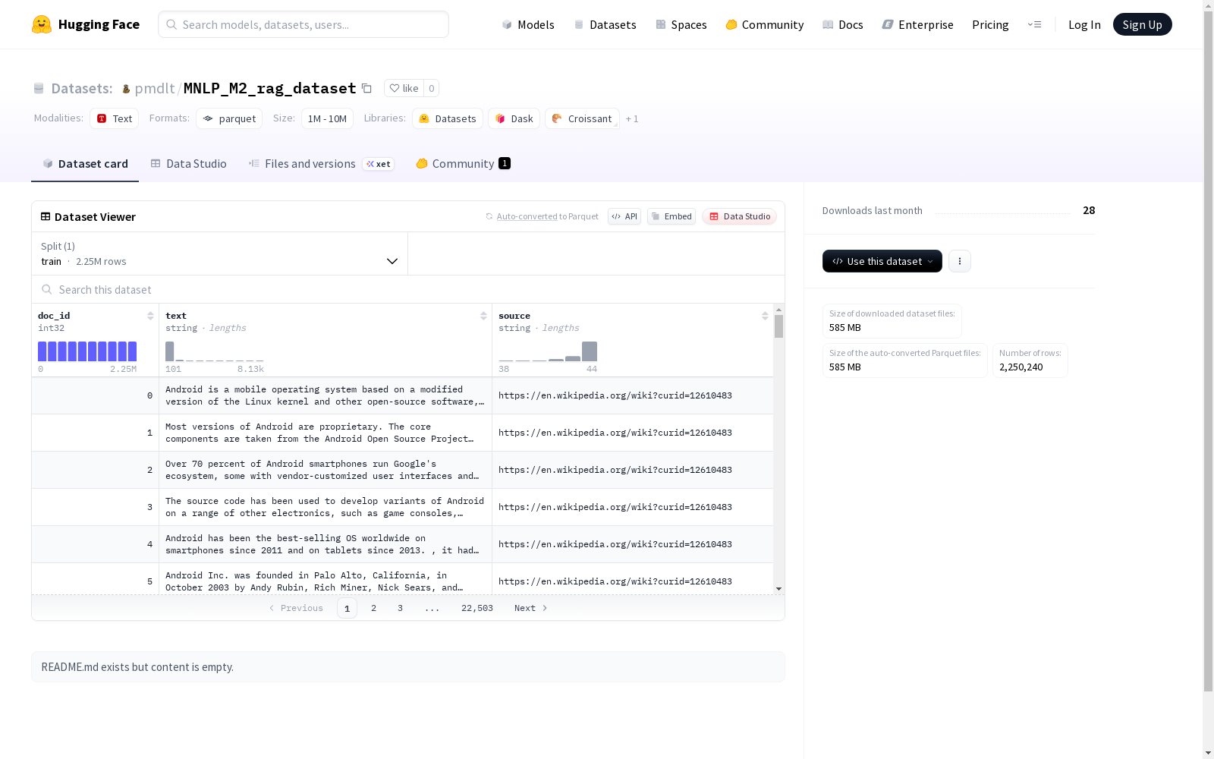This screenshot has height=759, width=1214.
Task: Click table scrollbar down arrow
Action: [778, 589]
